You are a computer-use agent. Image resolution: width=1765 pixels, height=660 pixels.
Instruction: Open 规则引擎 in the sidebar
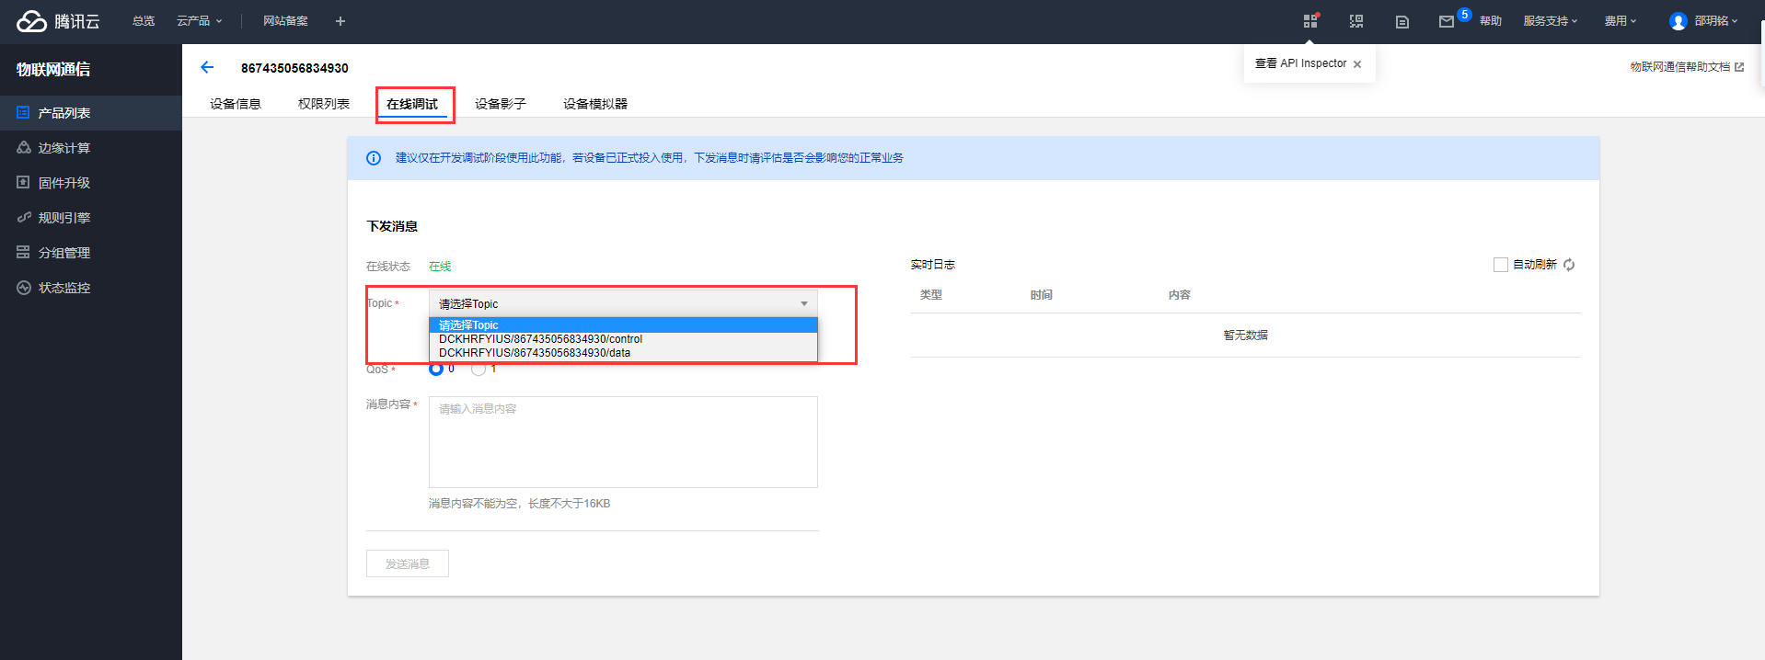point(91,218)
